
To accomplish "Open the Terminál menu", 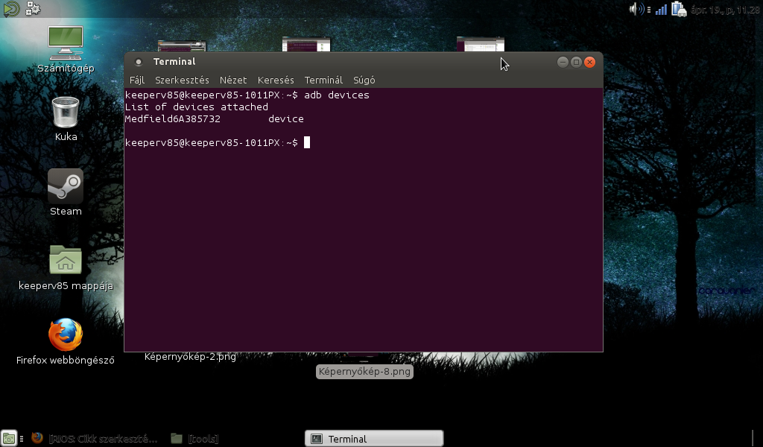I will pos(323,80).
